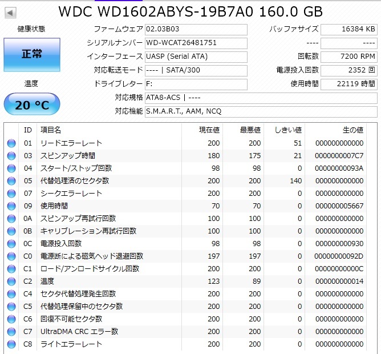Click raw value 000000005667
The image size is (381, 354).
pyautogui.click(x=339, y=206)
